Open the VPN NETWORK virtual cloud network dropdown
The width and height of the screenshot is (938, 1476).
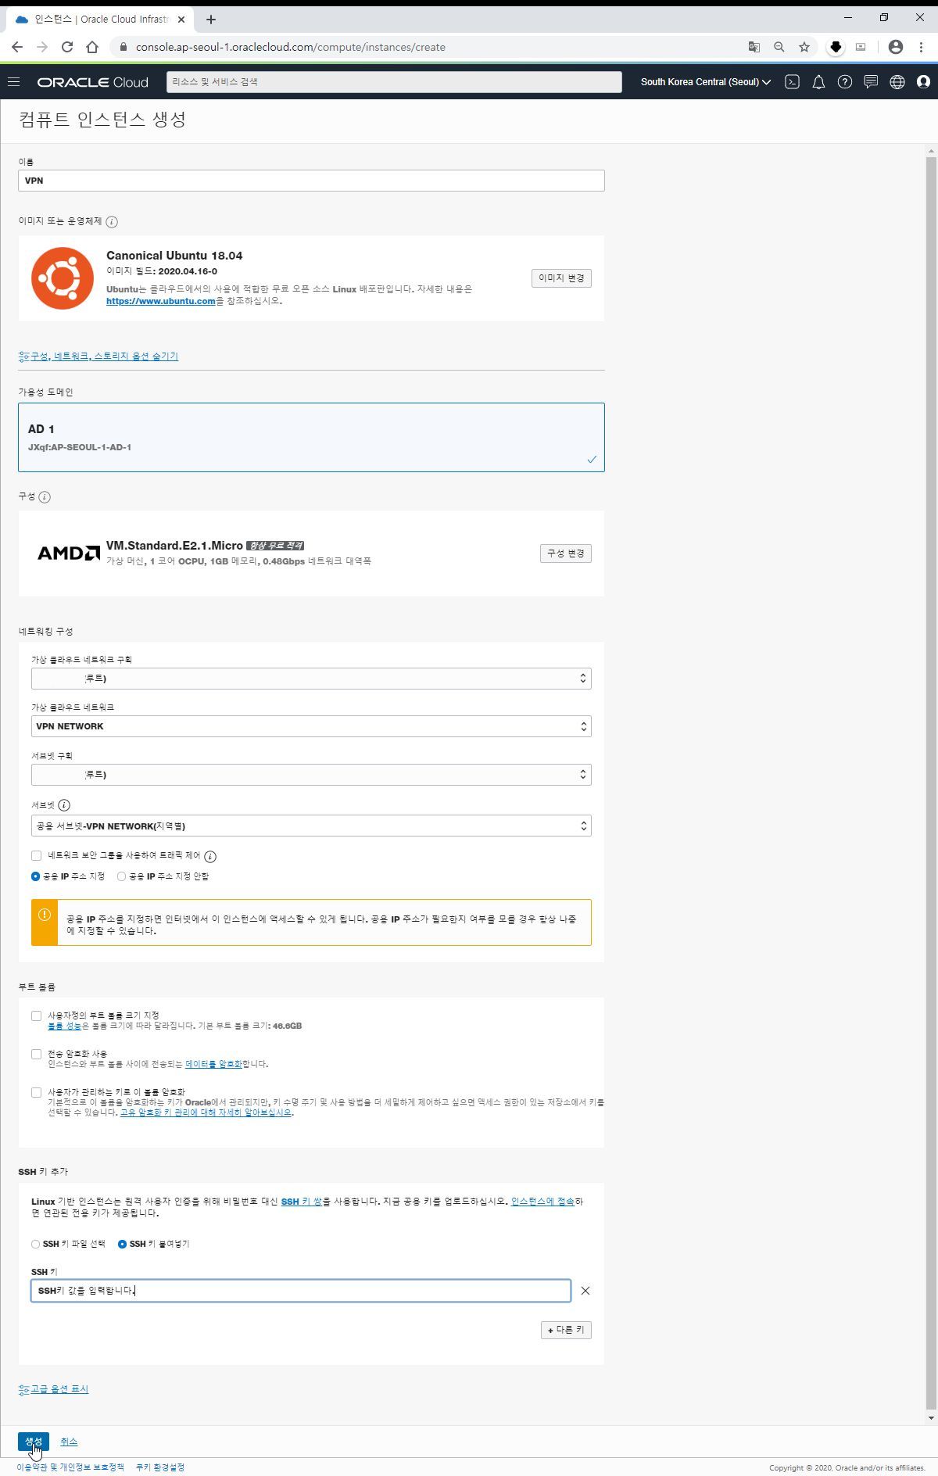[x=311, y=726]
